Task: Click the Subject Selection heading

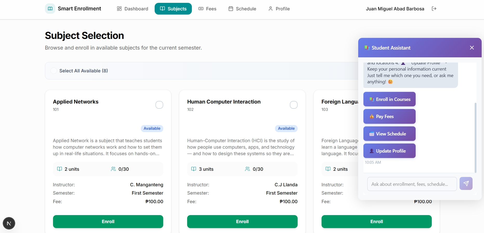Action: click(84, 36)
